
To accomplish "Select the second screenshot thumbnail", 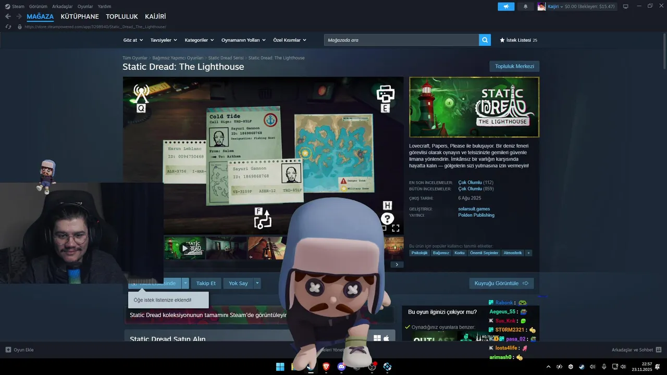I will 226,248.
